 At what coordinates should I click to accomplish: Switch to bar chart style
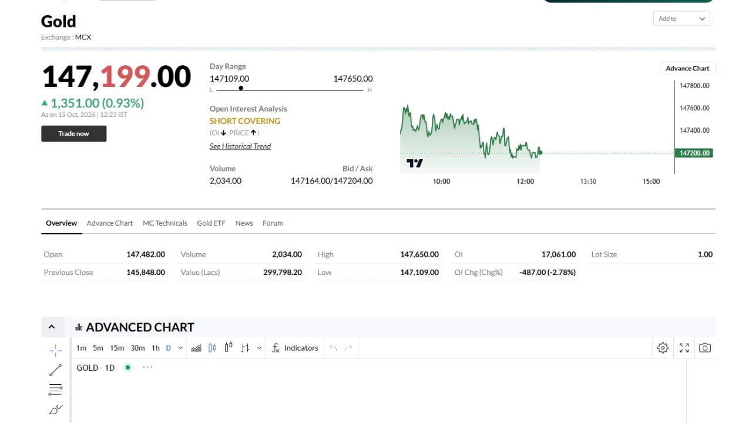click(x=245, y=348)
